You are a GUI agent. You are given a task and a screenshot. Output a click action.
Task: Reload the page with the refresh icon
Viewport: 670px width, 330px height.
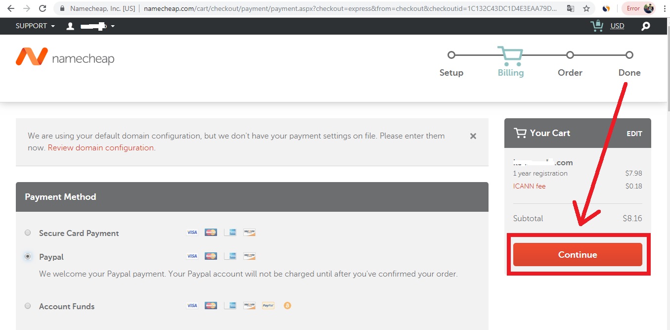click(43, 8)
